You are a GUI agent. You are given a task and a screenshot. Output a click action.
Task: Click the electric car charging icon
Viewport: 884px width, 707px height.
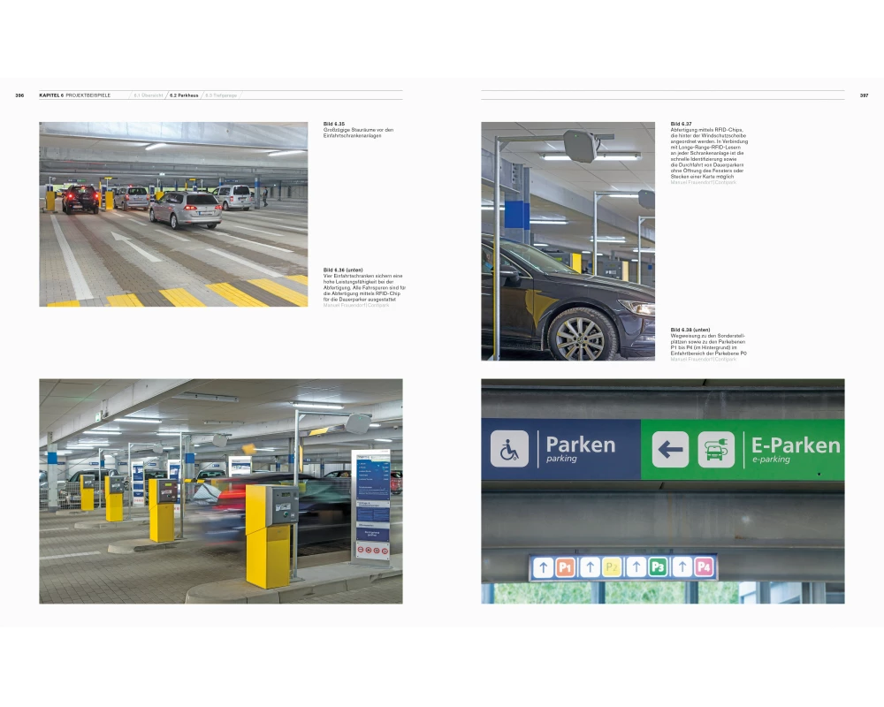(x=715, y=449)
